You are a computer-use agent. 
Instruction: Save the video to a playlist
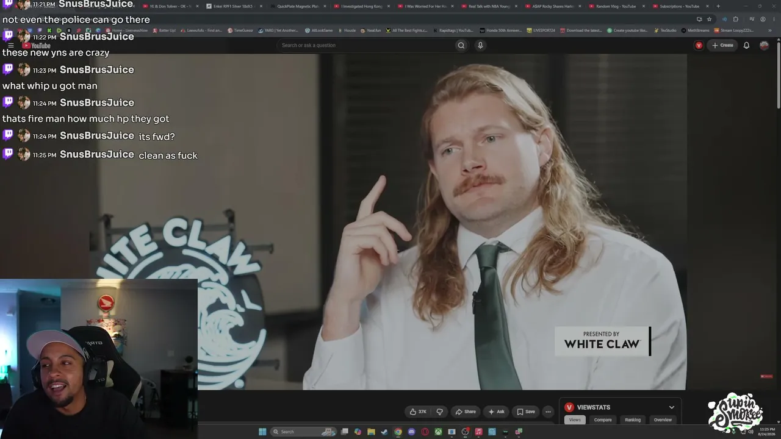coord(526,412)
